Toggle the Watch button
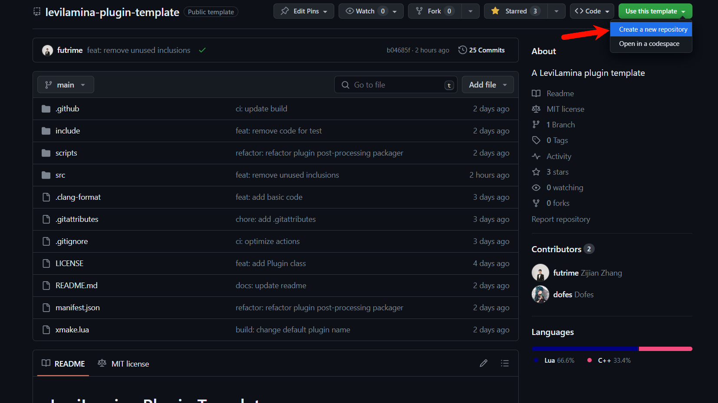Viewport: 718px width, 403px height. pos(366,11)
